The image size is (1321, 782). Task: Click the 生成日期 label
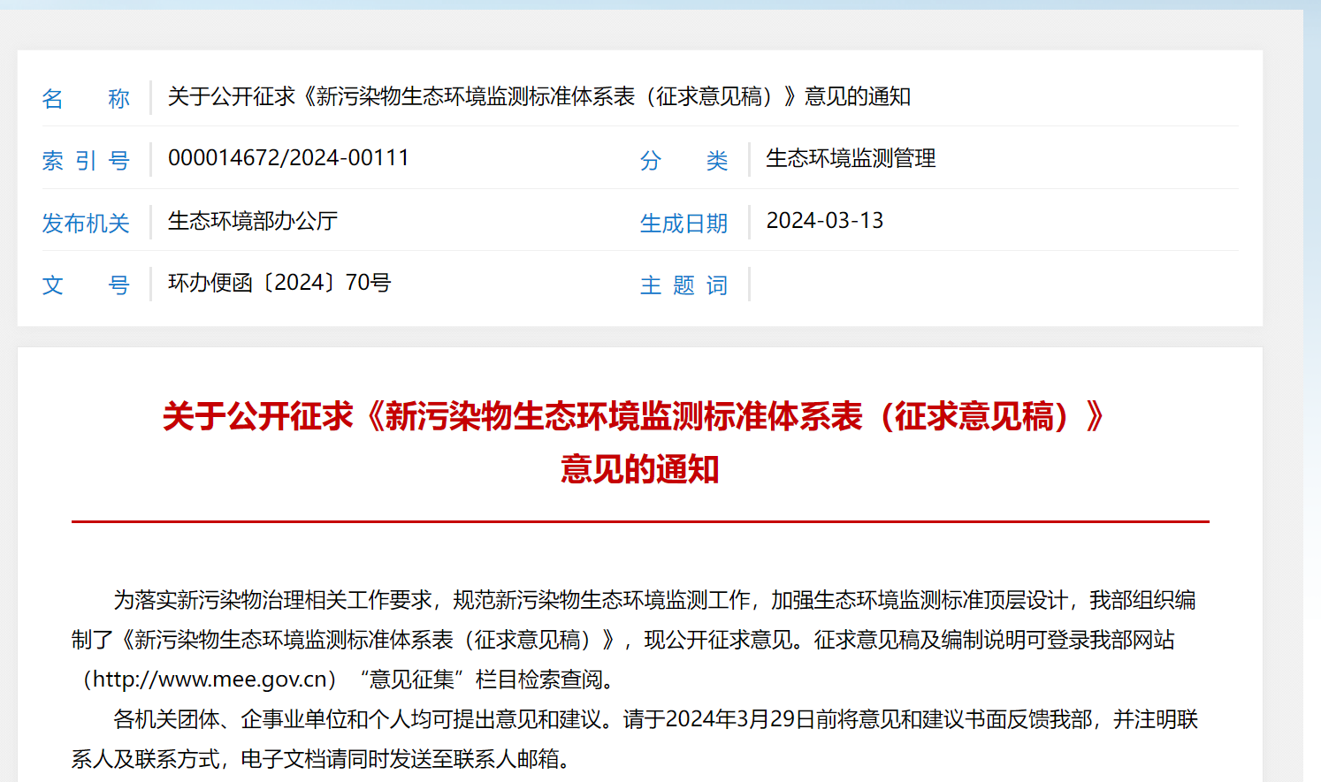click(x=683, y=223)
